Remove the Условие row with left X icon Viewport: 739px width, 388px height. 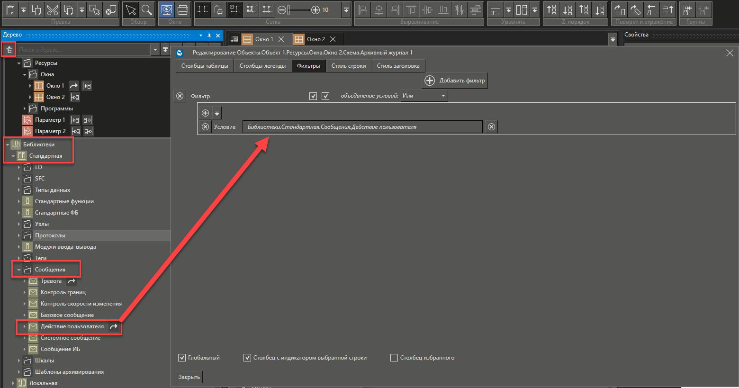click(x=205, y=127)
